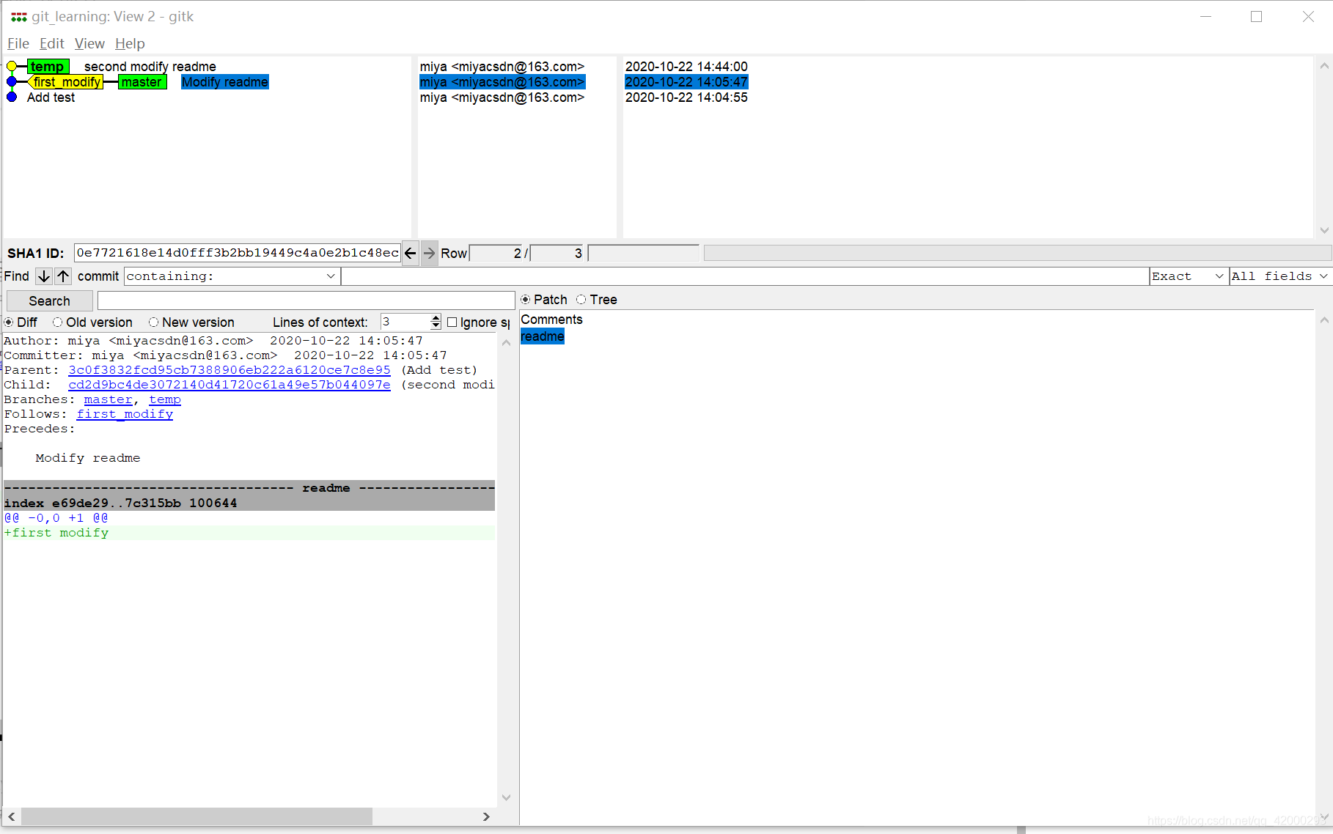Select the 'Add test' commit row

(51, 97)
